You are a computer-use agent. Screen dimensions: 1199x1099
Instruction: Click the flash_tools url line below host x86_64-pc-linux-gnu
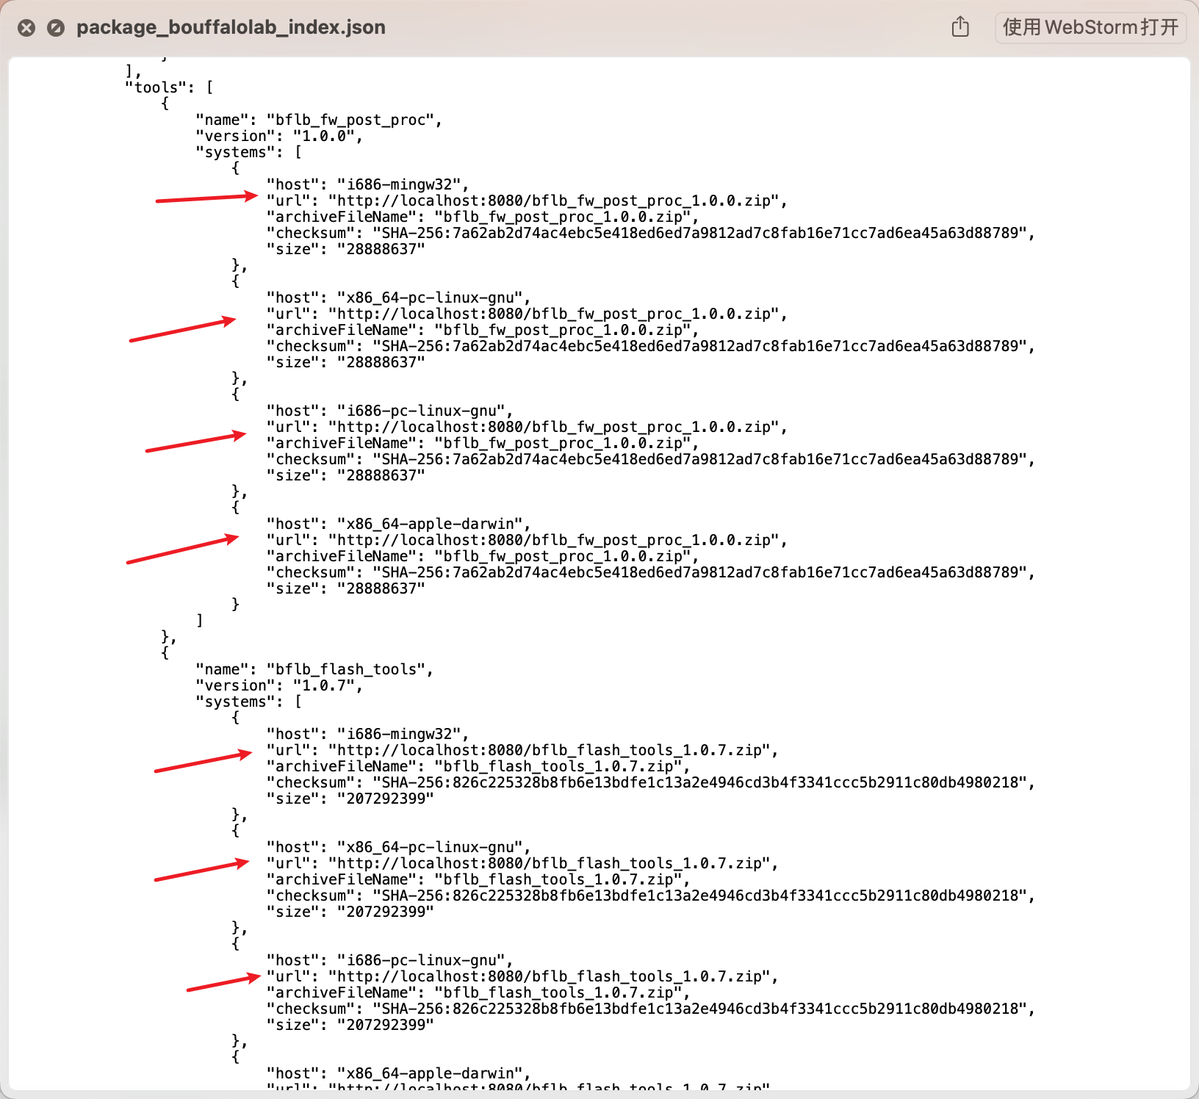tap(522, 863)
